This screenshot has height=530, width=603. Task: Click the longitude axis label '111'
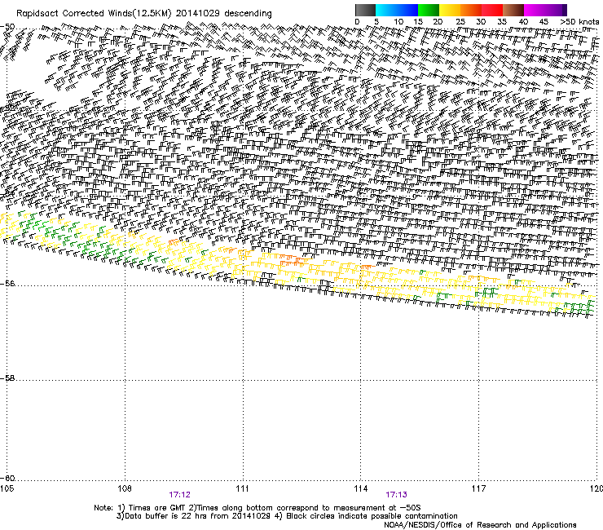tap(242, 488)
